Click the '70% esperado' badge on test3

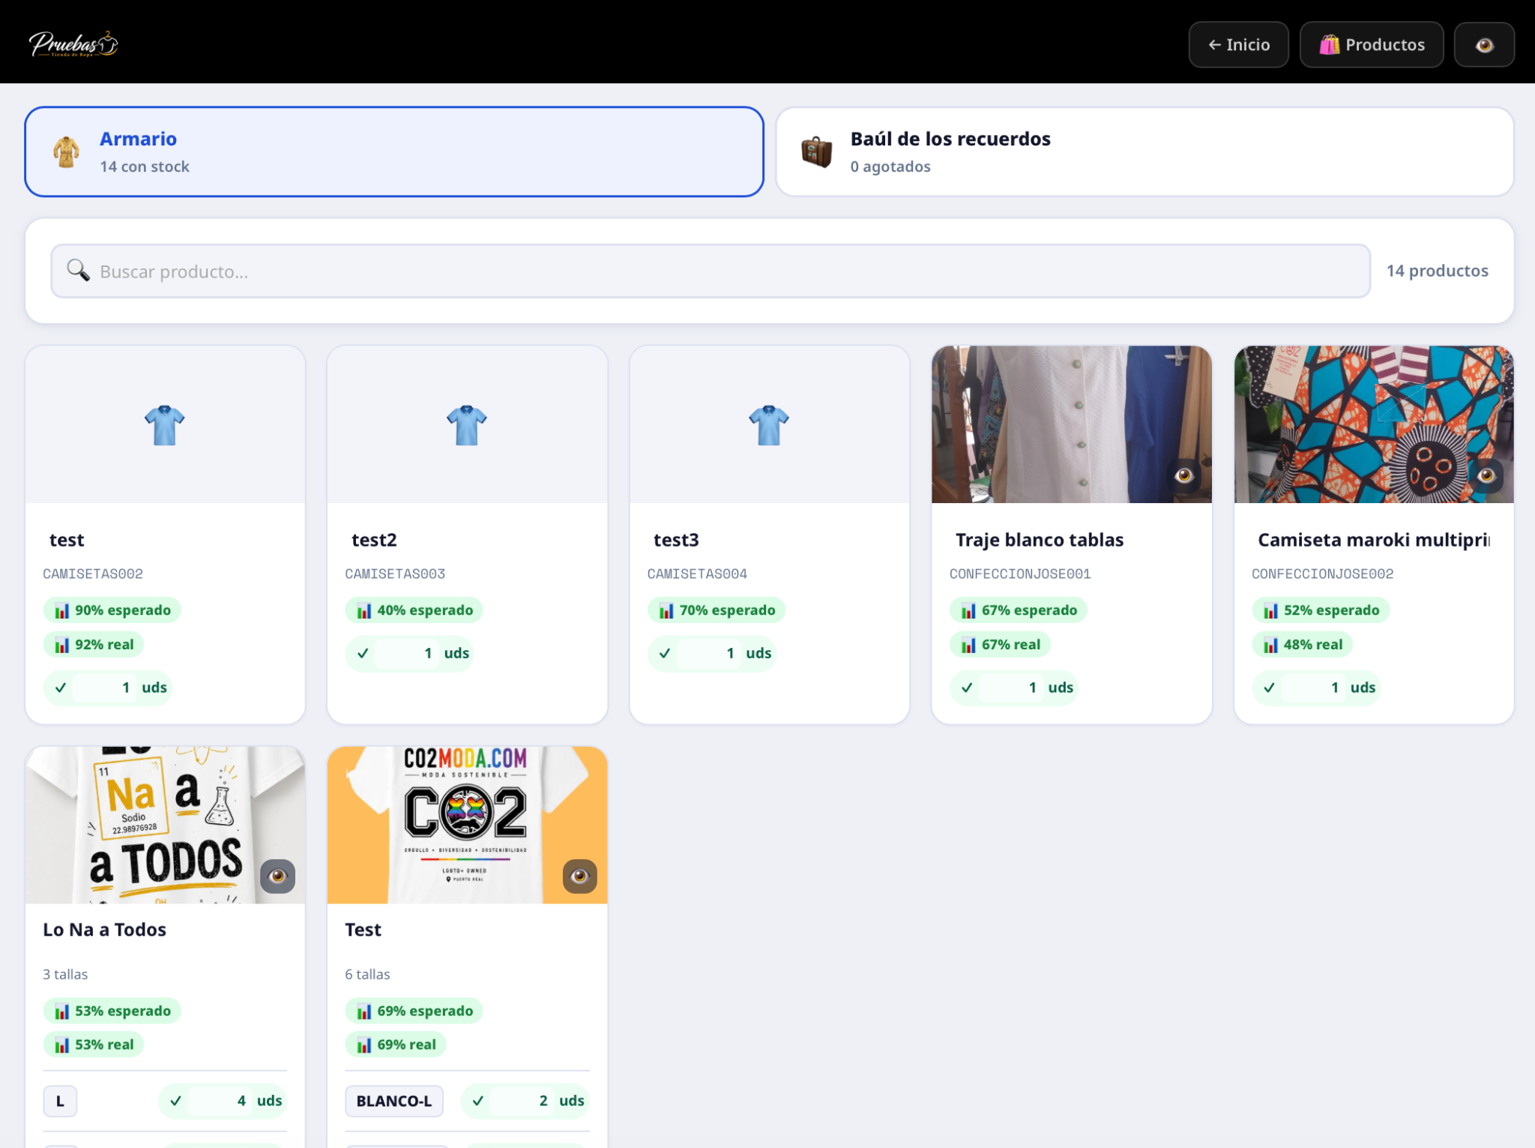[717, 610]
